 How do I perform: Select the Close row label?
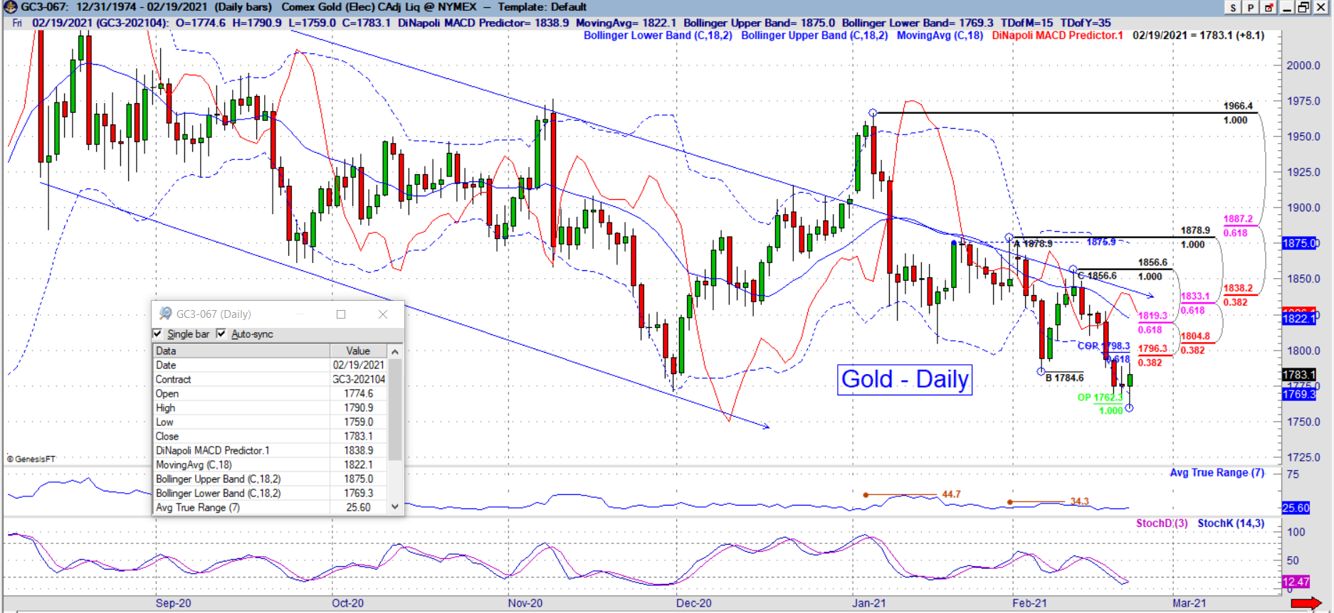(167, 436)
